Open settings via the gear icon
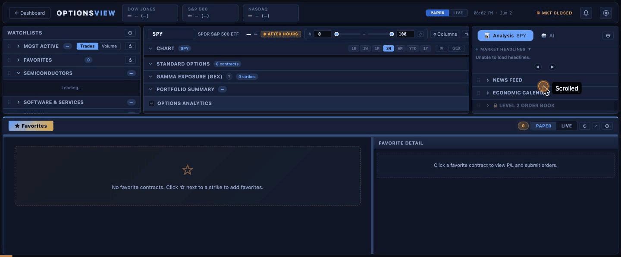 point(606,13)
